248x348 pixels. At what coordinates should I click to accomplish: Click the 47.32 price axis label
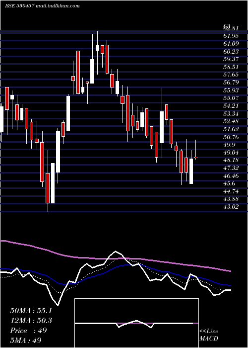(231, 168)
